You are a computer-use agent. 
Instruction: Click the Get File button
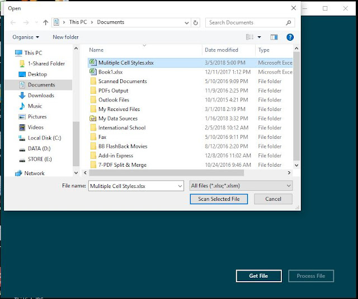pos(258,276)
